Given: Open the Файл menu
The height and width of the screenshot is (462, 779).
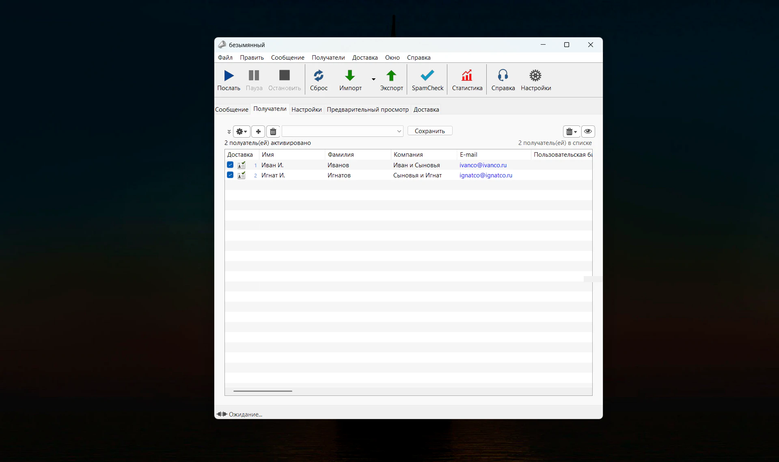Looking at the screenshot, I should [x=225, y=58].
